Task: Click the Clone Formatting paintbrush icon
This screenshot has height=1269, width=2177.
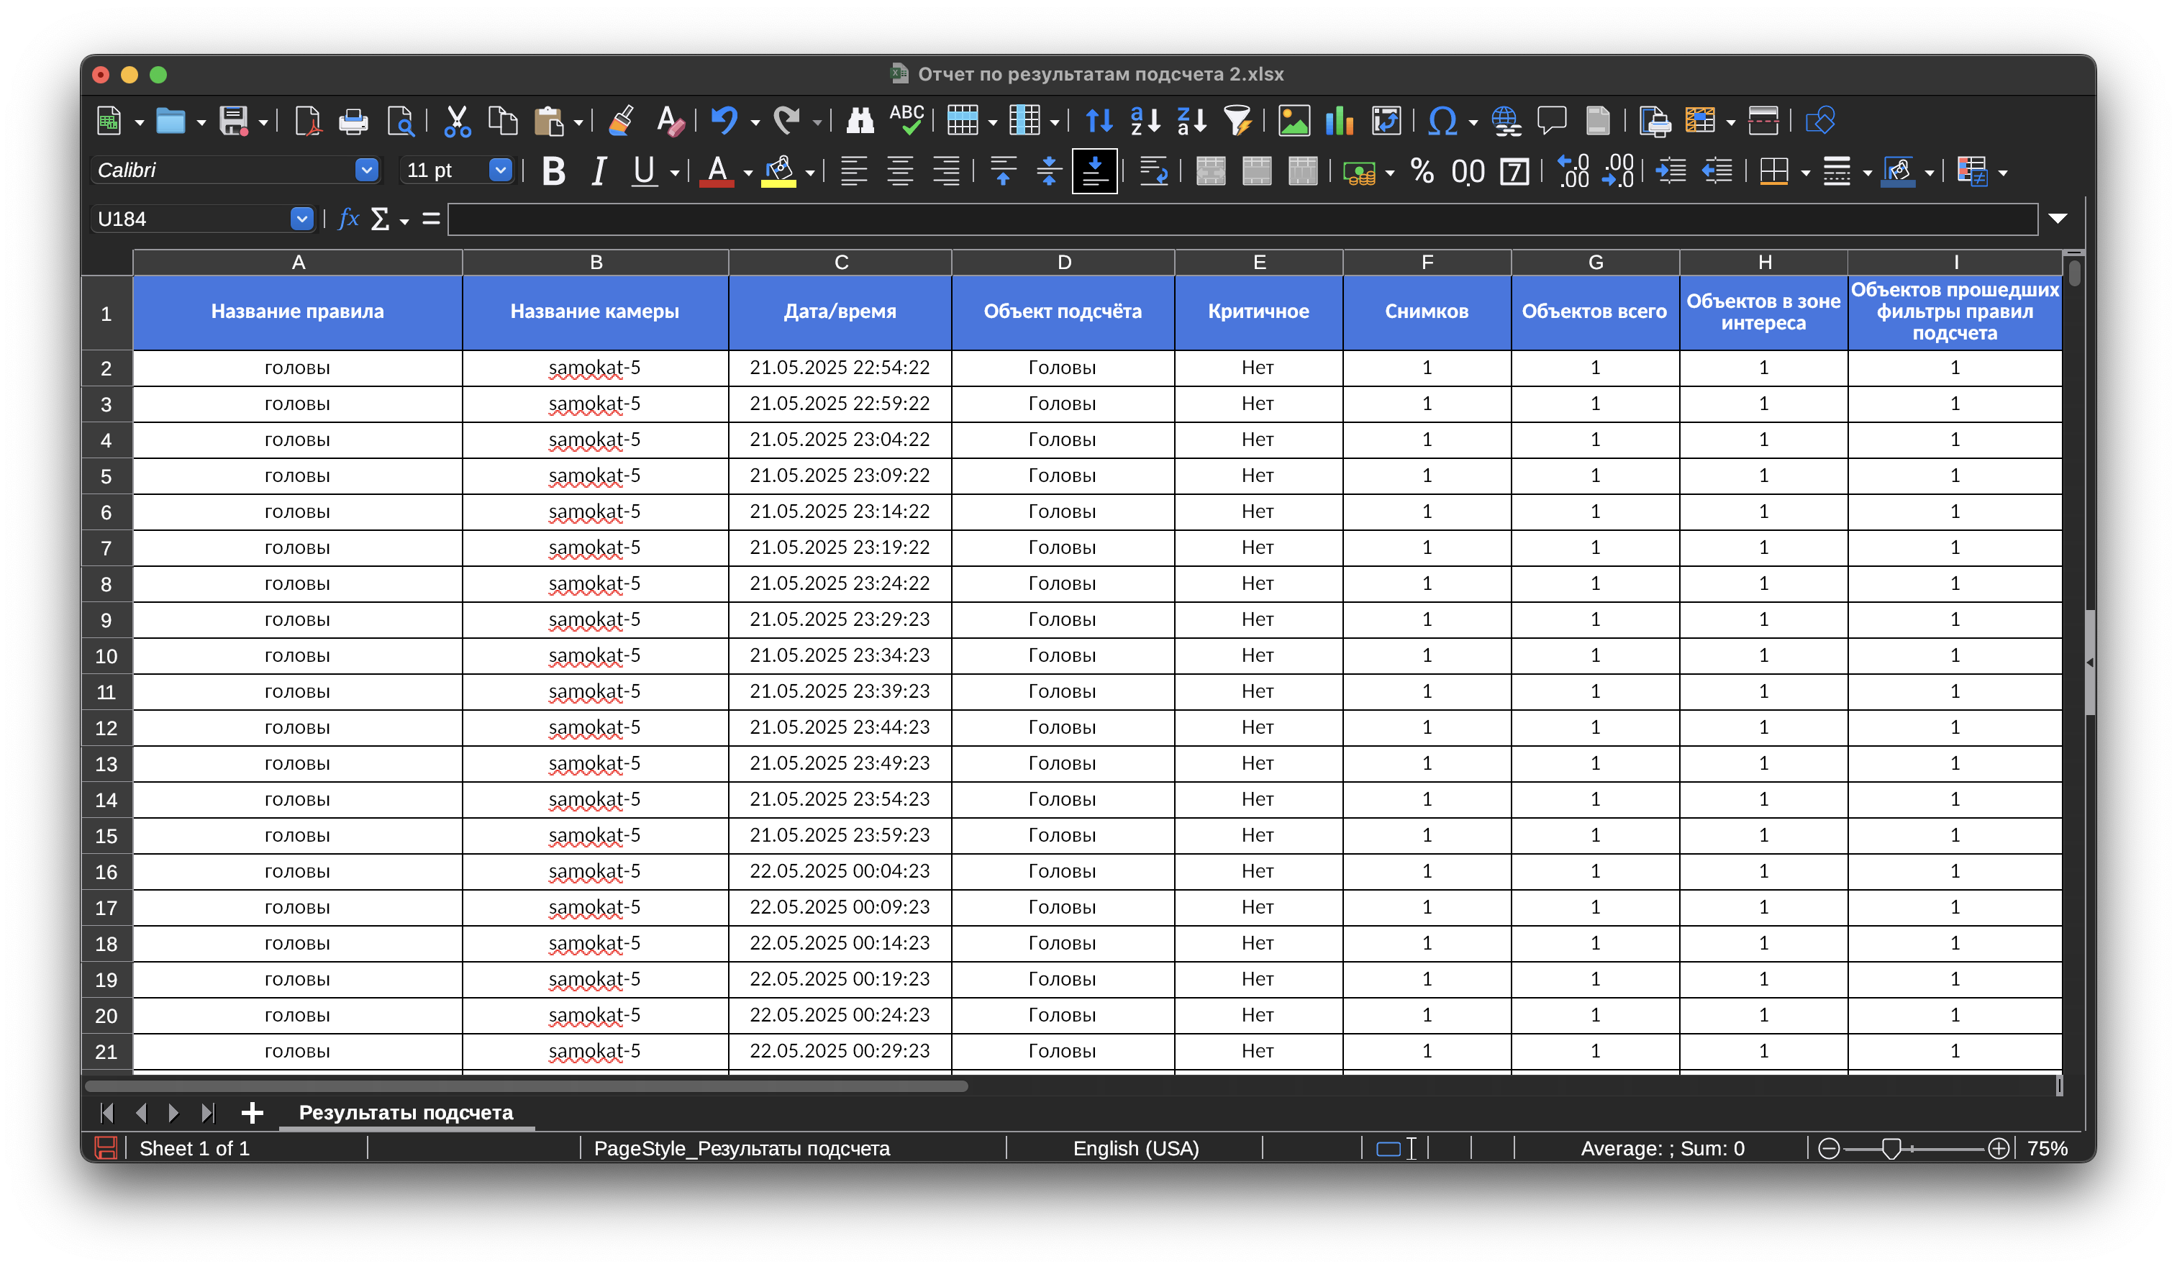Action: click(621, 121)
